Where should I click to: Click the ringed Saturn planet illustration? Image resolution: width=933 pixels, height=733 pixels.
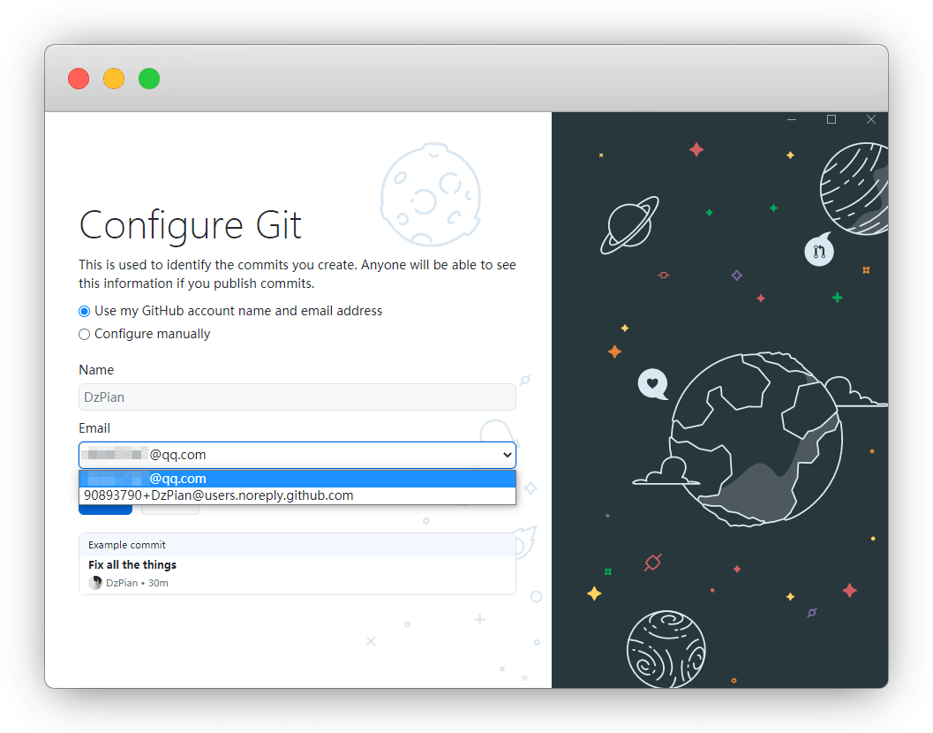click(628, 225)
